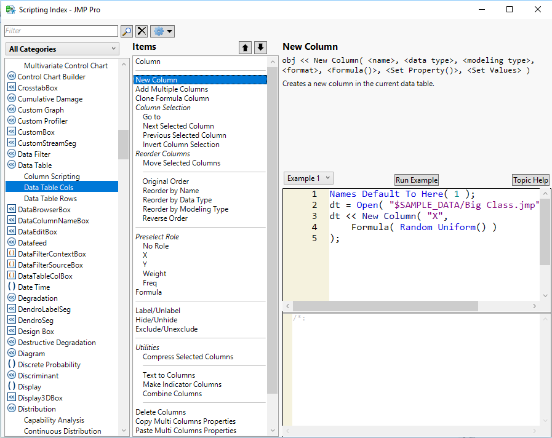Click into the Filter text field
This screenshot has width=552, height=438.
[x=61, y=31]
